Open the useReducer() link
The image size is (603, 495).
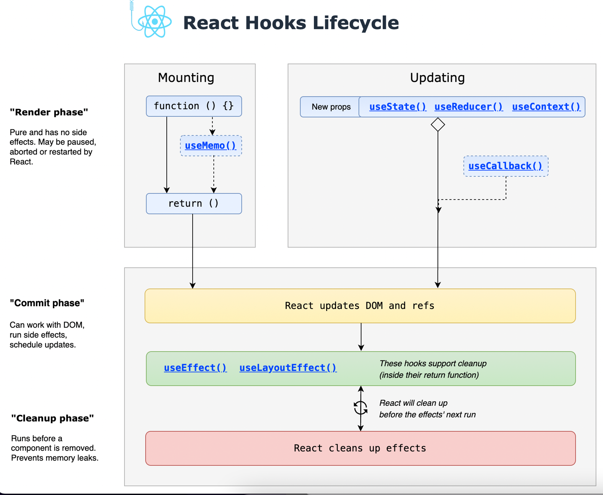469,107
